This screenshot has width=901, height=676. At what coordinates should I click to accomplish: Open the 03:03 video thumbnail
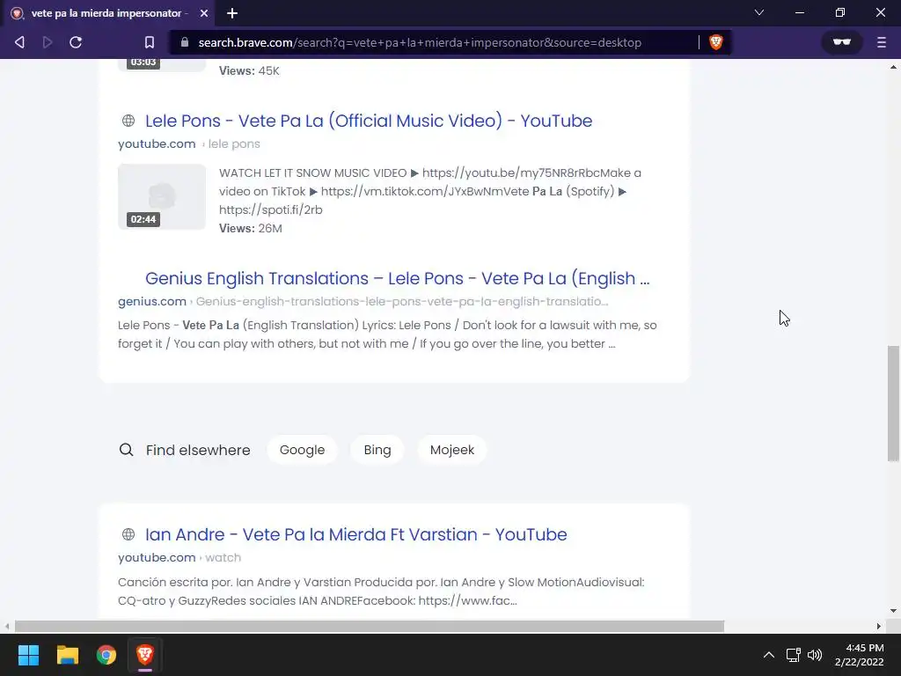click(162, 64)
